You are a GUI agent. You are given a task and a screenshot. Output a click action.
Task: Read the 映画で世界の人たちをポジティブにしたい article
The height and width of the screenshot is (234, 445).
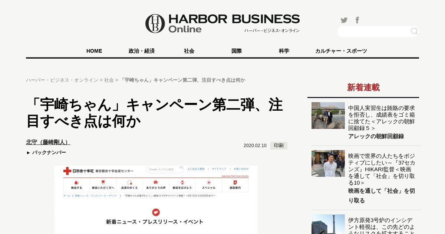(382, 169)
